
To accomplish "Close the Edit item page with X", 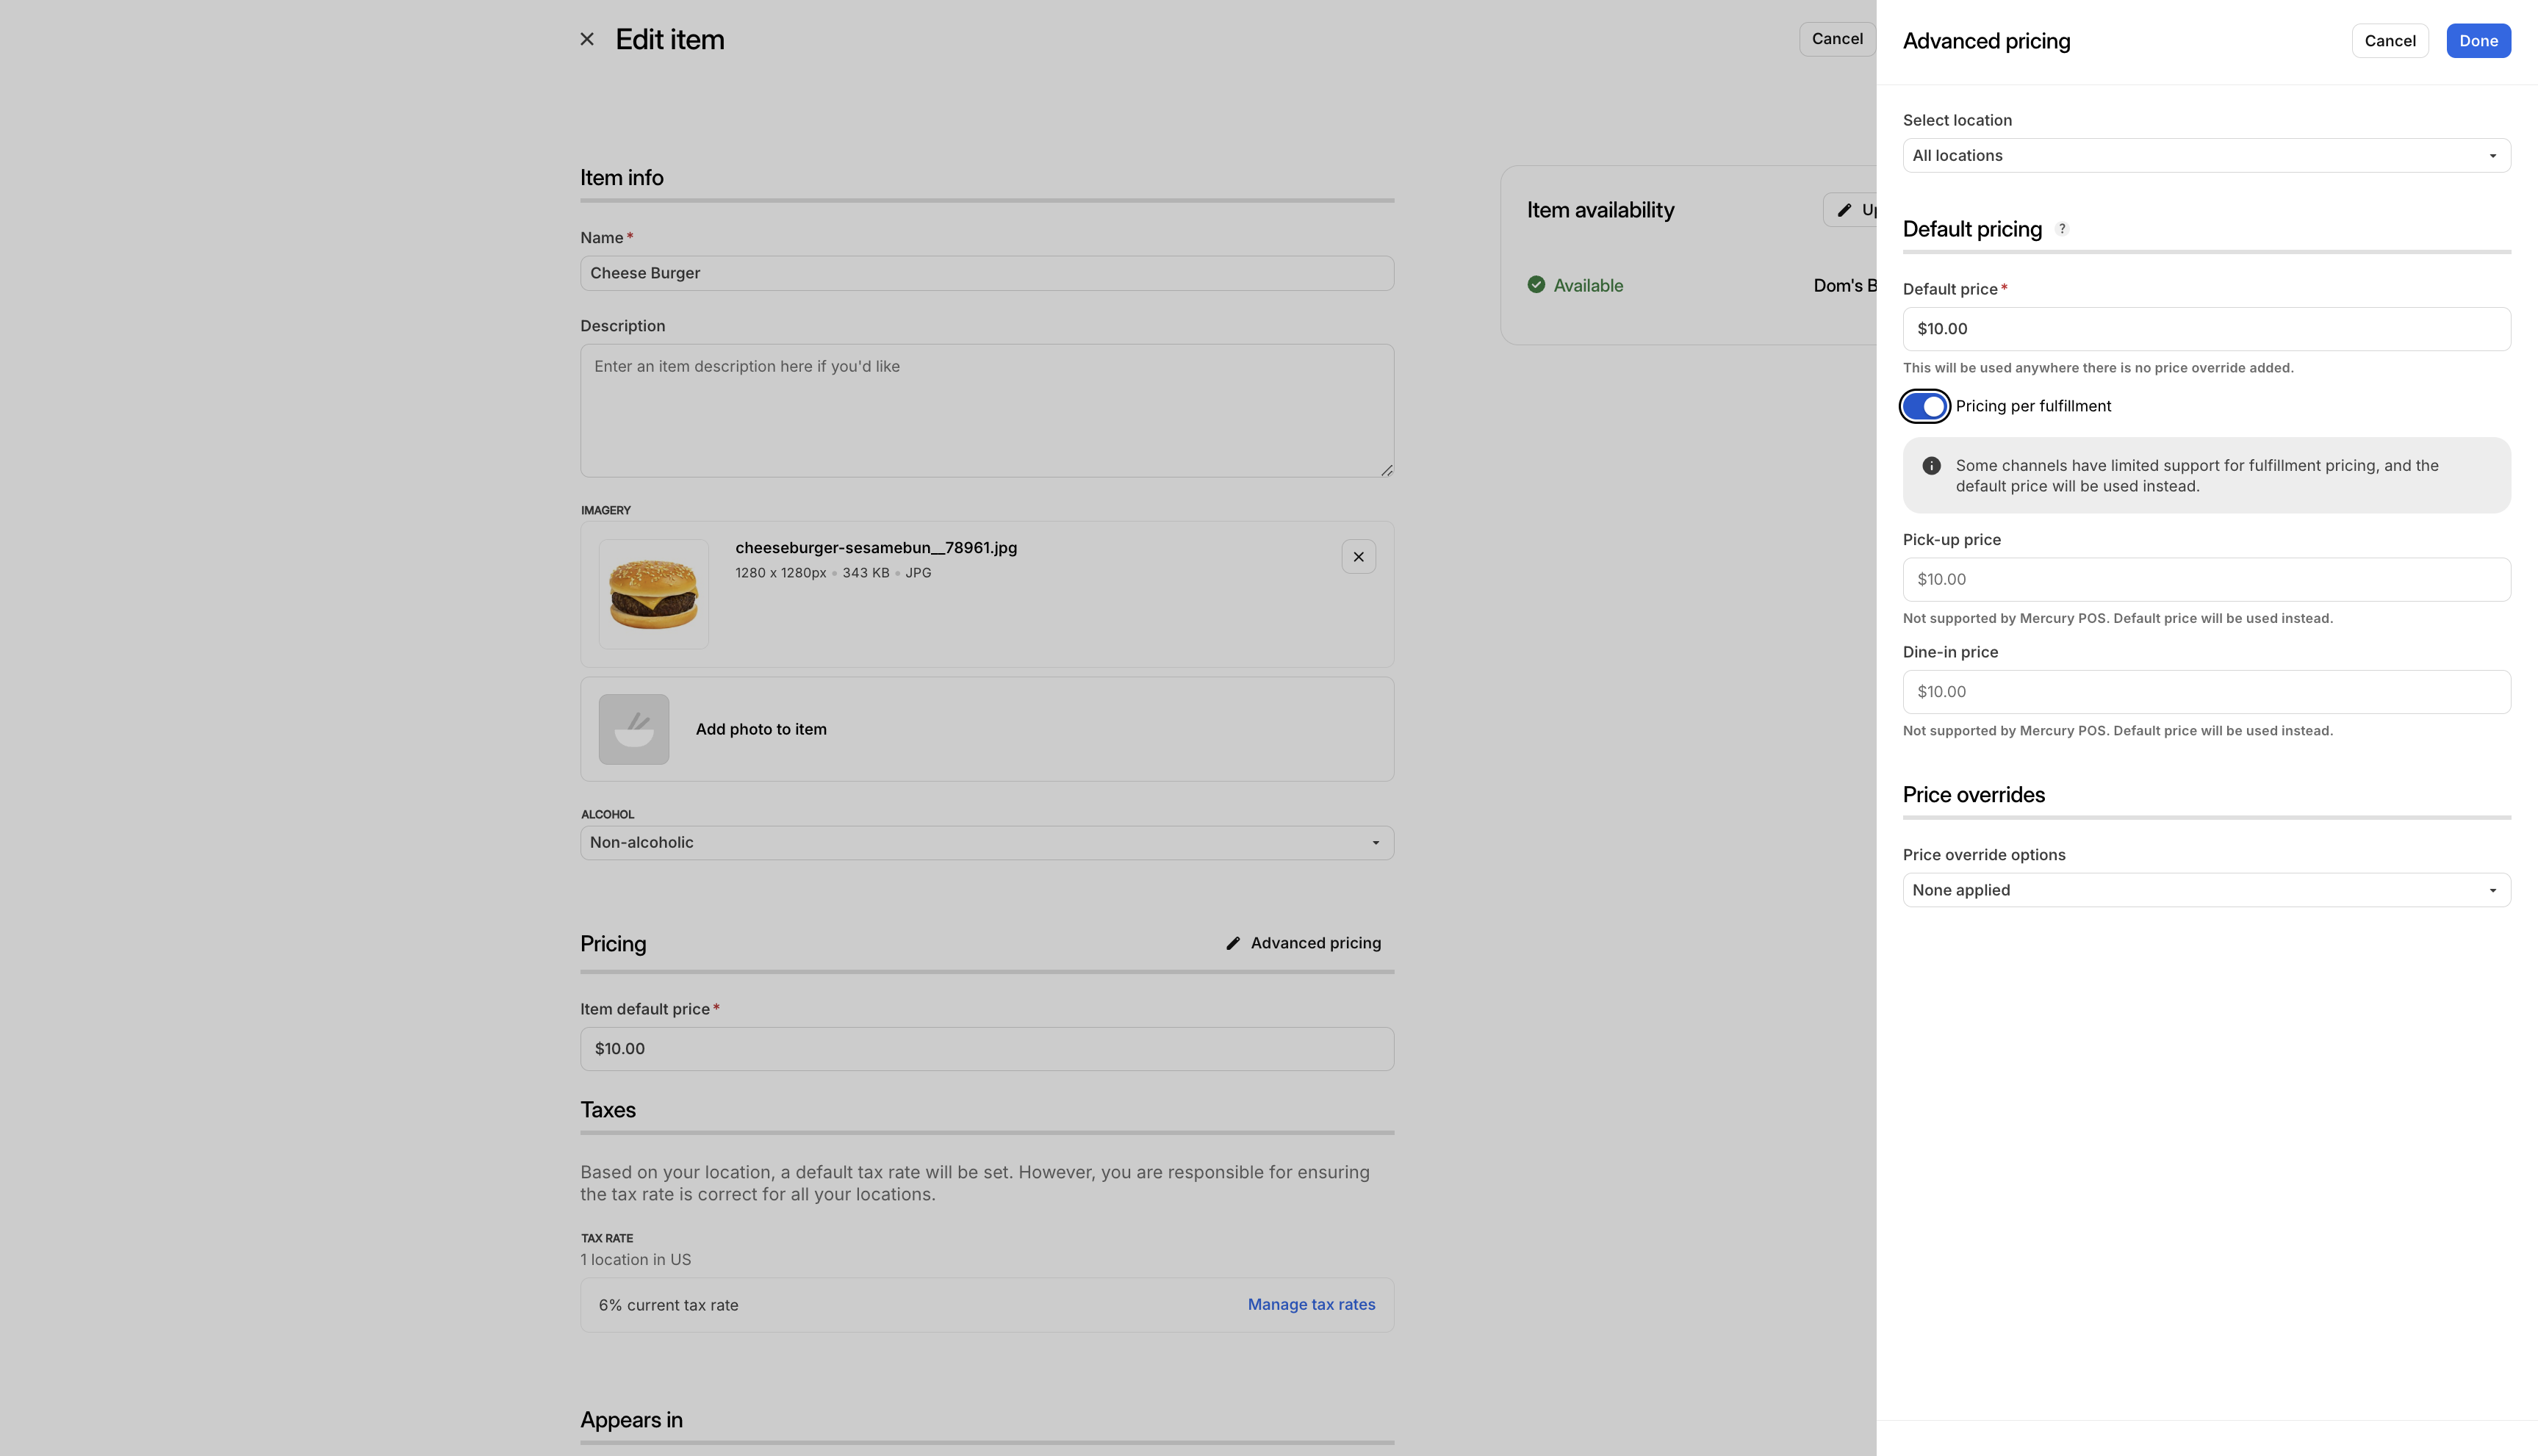I will (587, 39).
